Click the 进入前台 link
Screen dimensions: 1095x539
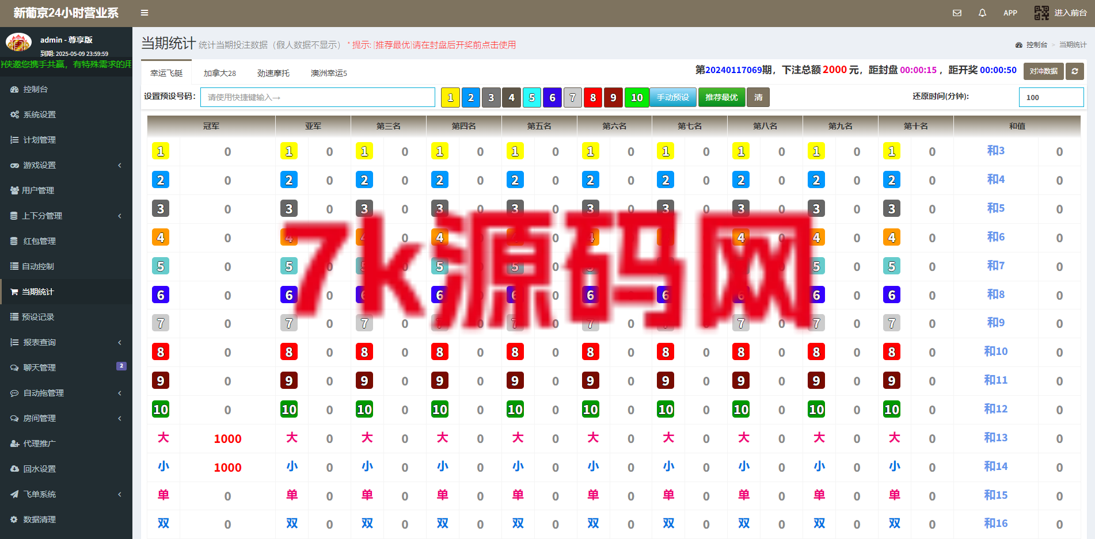point(1070,13)
